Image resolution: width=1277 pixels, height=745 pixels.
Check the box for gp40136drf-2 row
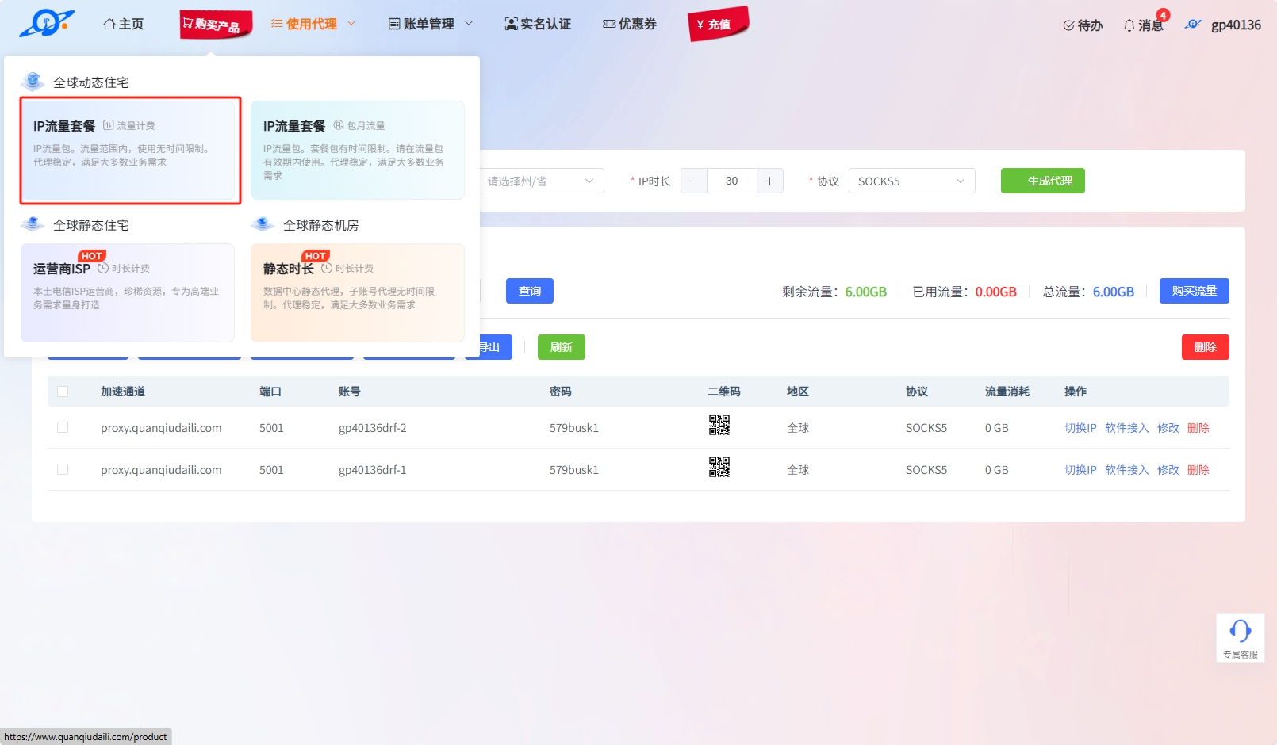tap(63, 428)
